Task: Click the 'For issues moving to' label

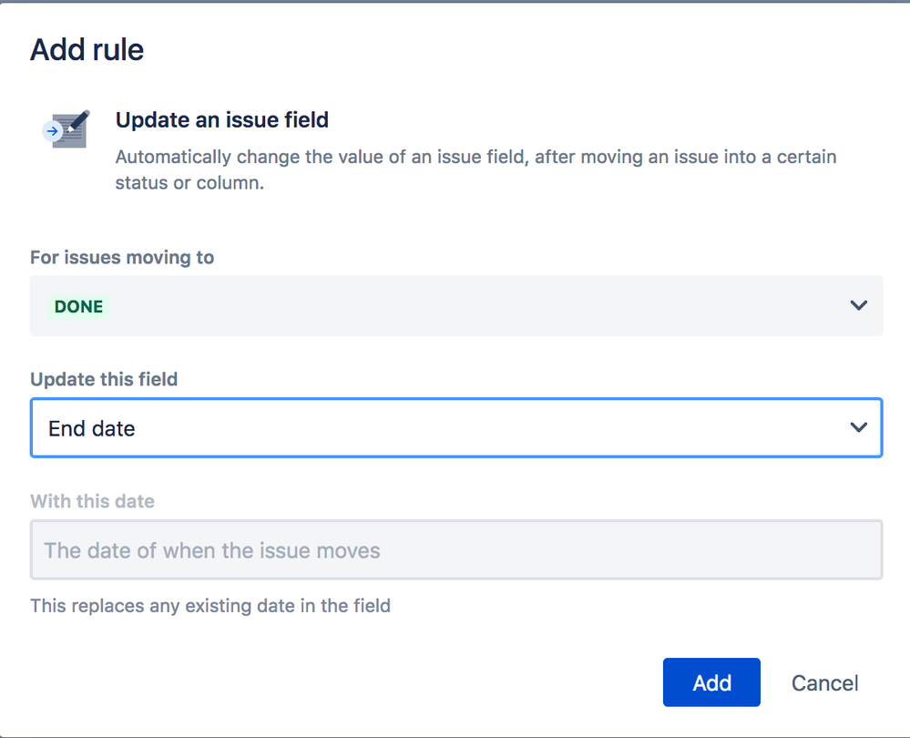Action: 122,258
